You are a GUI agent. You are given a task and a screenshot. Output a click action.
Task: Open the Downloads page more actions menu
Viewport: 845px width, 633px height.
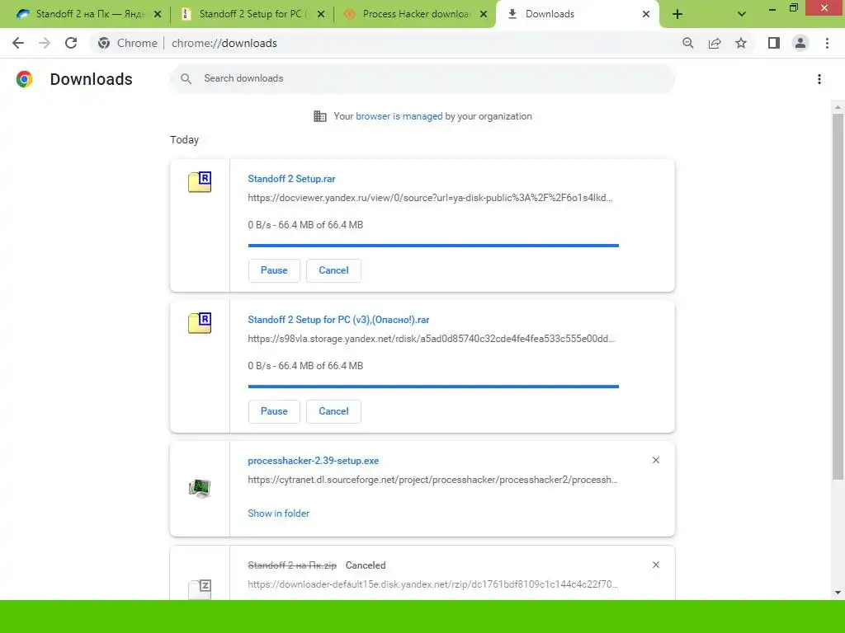[x=819, y=79]
